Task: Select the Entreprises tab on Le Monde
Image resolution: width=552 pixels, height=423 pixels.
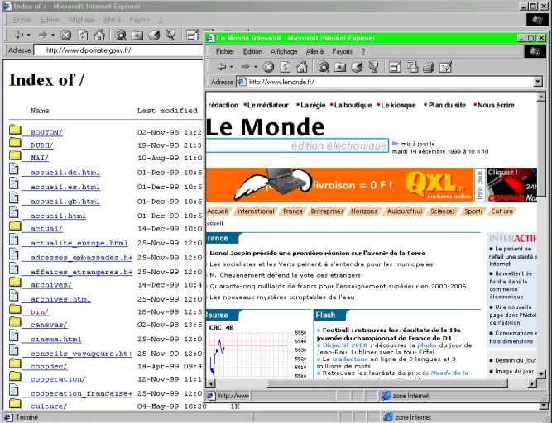Action: point(327,211)
